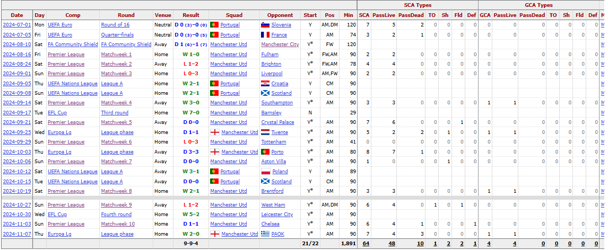Image resolution: width=608 pixels, height=250 pixels.
Task: Sort by the Comp column header
Action: (x=73, y=15)
